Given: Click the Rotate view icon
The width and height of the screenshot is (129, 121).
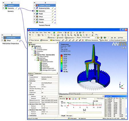Looking at the screenshot, I should click(x=62, y=35).
